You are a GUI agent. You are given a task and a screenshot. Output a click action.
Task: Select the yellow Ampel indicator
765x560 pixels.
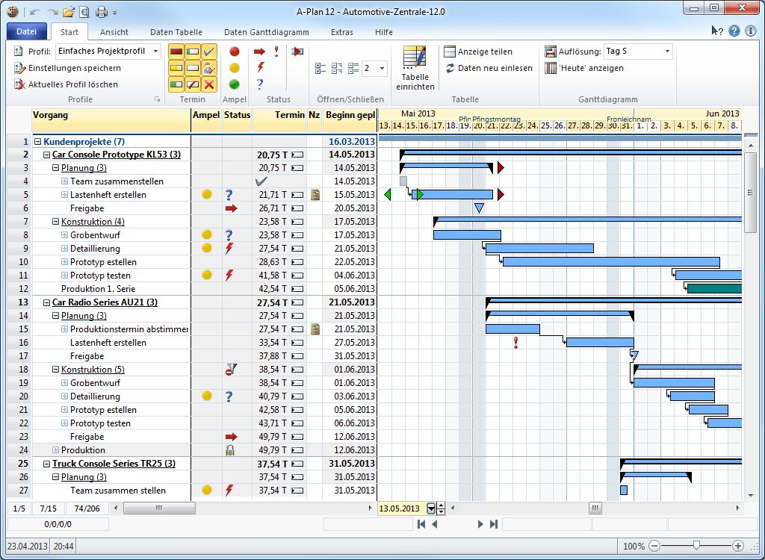coord(234,67)
